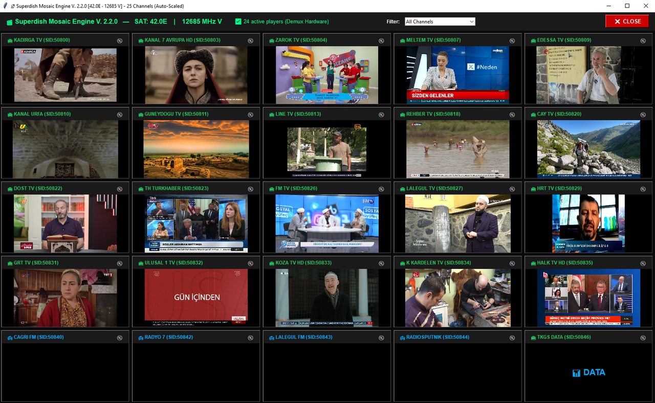Toggle the 24 active players checkbox
Image resolution: width=655 pixels, height=403 pixels.
point(238,21)
